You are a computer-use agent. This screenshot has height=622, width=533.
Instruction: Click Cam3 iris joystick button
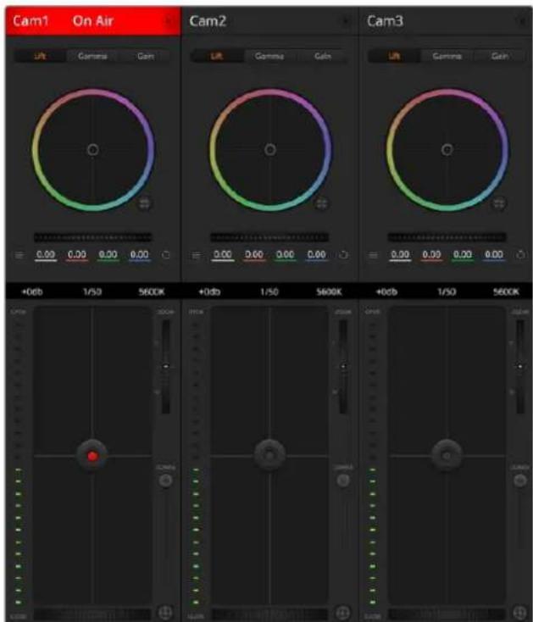point(447,455)
